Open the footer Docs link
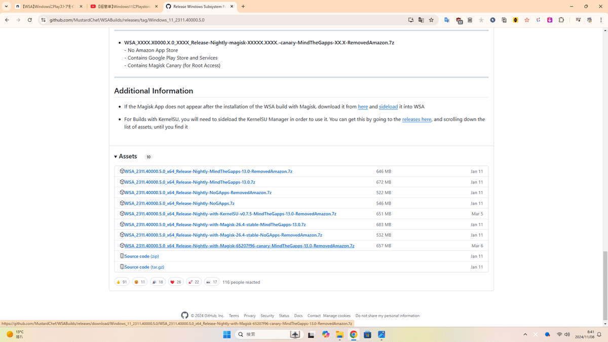This screenshot has height=342, width=608. [298, 316]
